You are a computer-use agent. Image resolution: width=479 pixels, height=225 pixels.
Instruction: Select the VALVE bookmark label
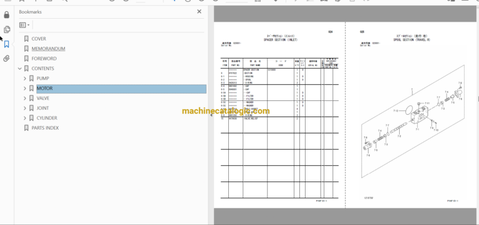[x=43, y=98]
